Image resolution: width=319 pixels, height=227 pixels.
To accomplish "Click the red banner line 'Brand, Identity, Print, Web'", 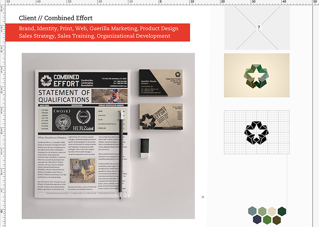I will tap(99, 28).
